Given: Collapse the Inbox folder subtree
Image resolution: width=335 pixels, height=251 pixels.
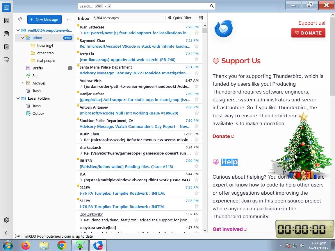Looking at the screenshot, I should pos(23,38).
